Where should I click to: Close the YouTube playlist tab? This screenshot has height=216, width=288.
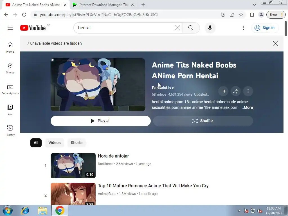(x=65, y=5)
